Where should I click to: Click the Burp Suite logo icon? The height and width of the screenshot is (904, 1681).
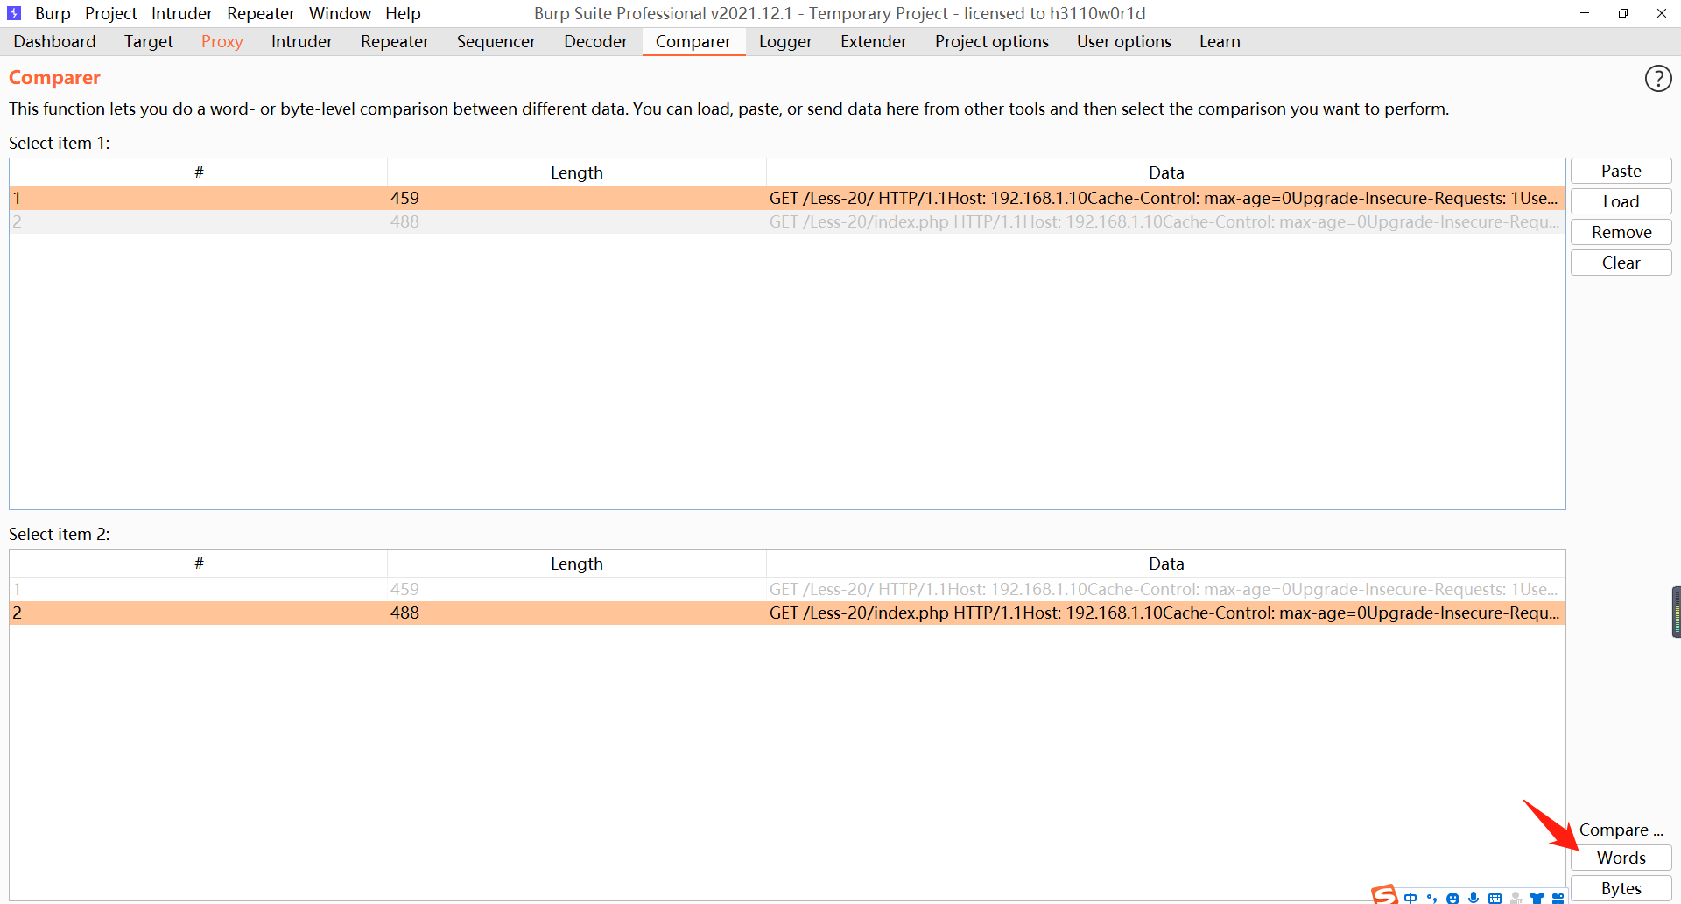pos(14,13)
